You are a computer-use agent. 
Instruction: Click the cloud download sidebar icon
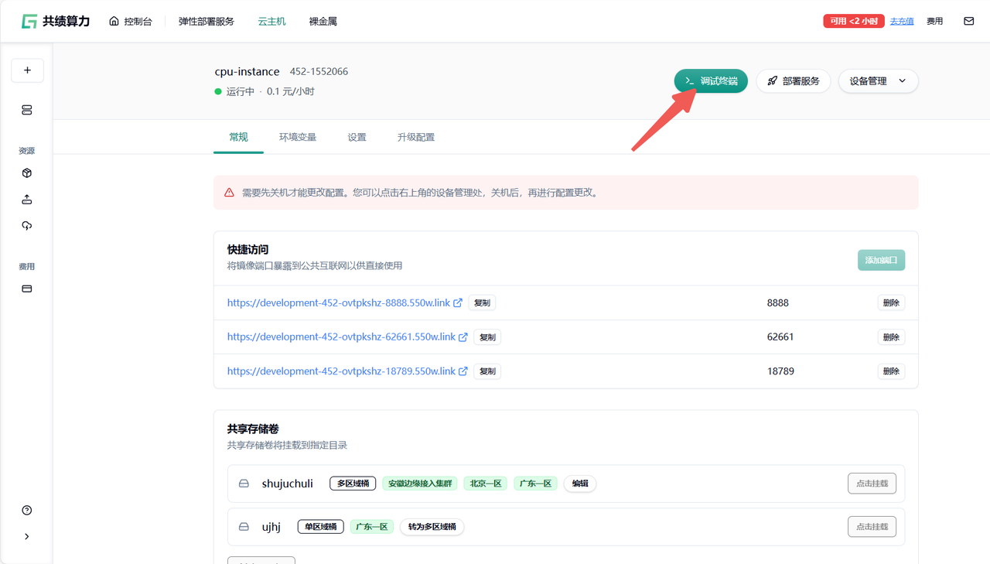[27, 226]
